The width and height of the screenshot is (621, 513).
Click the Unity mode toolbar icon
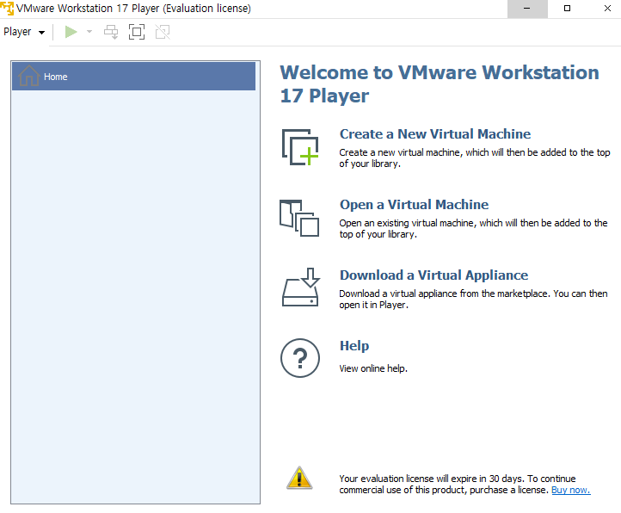click(x=163, y=32)
